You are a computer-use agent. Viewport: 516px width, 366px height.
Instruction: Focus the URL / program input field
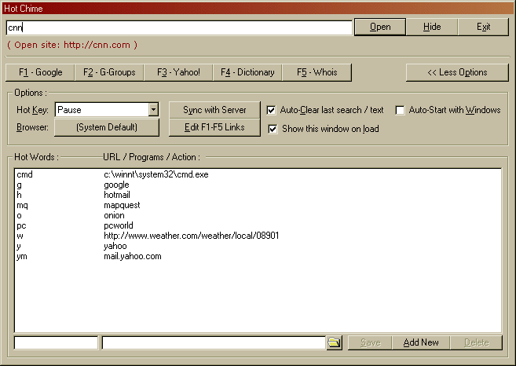[214, 342]
